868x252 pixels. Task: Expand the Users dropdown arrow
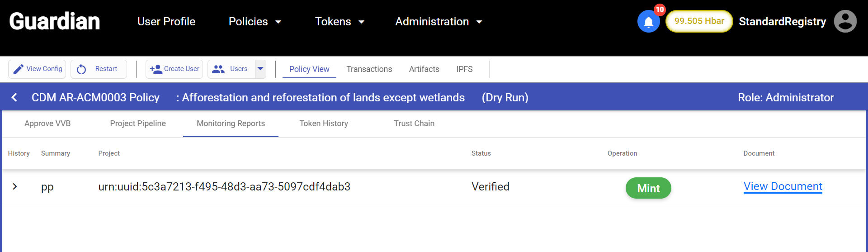(x=260, y=69)
